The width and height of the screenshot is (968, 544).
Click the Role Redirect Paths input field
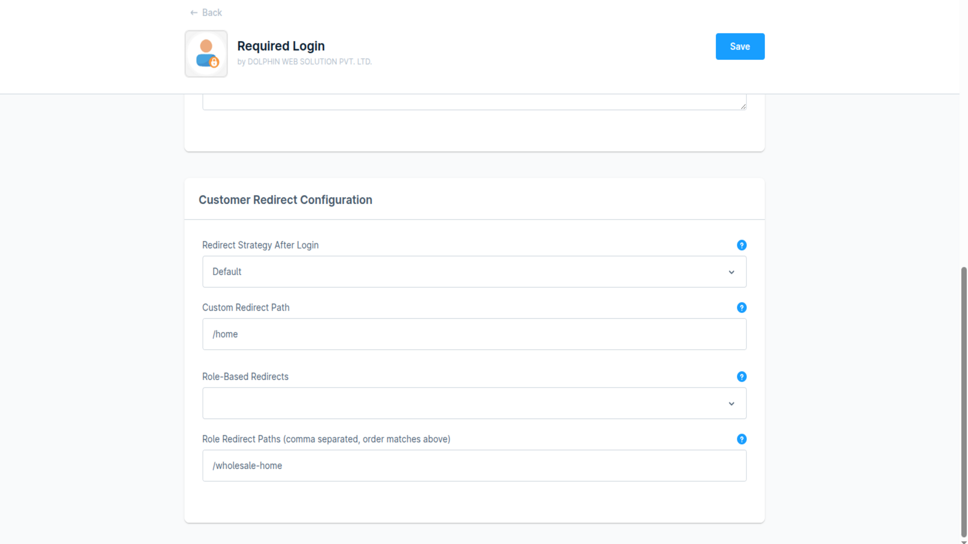(x=474, y=466)
